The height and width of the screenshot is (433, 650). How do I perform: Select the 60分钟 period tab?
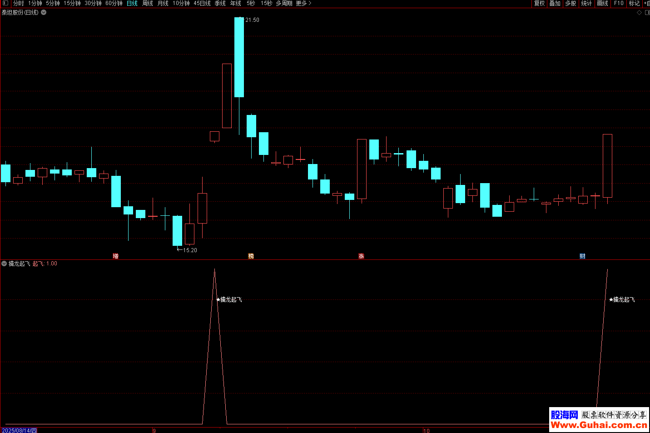coord(114,3)
